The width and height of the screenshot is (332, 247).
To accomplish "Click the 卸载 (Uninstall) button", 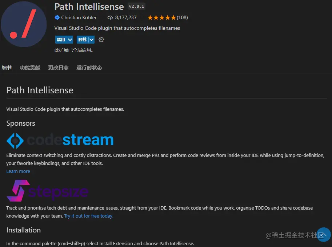I will click(83, 40).
